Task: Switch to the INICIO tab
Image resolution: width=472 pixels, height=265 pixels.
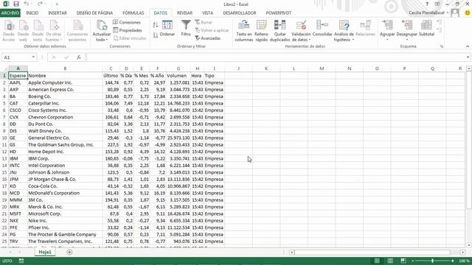Action: click(x=32, y=13)
